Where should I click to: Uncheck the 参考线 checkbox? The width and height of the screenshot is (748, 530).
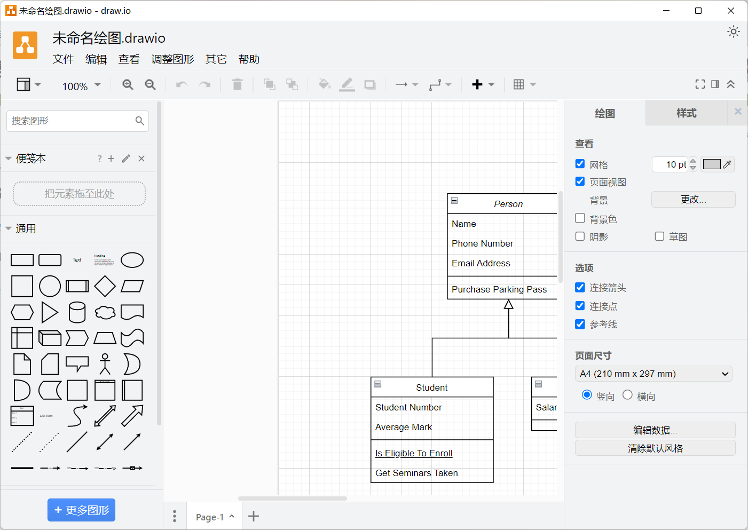tap(580, 323)
